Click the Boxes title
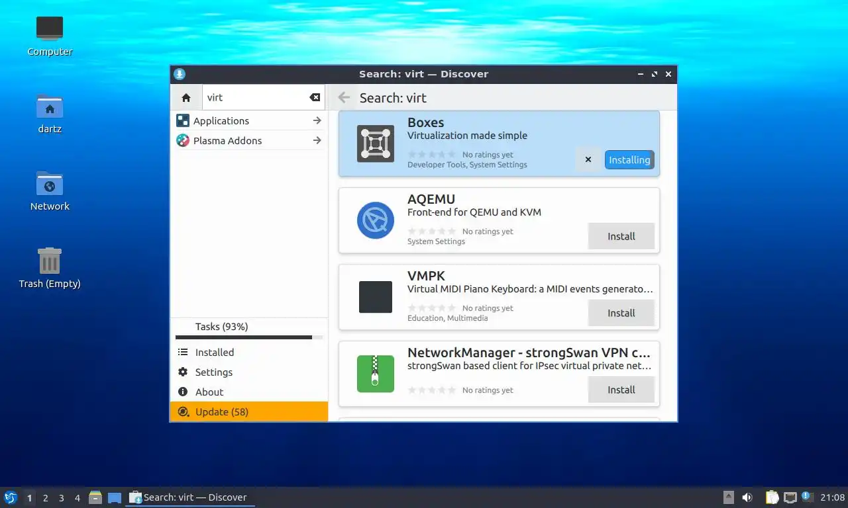Image resolution: width=848 pixels, height=508 pixels. tap(425, 122)
